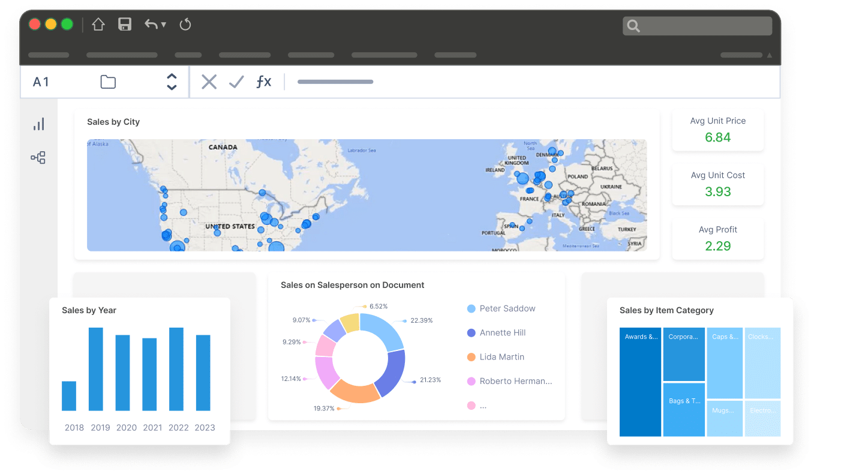The width and height of the screenshot is (856, 474).
Task: Click the formula bar input area
Action: tap(531, 82)
